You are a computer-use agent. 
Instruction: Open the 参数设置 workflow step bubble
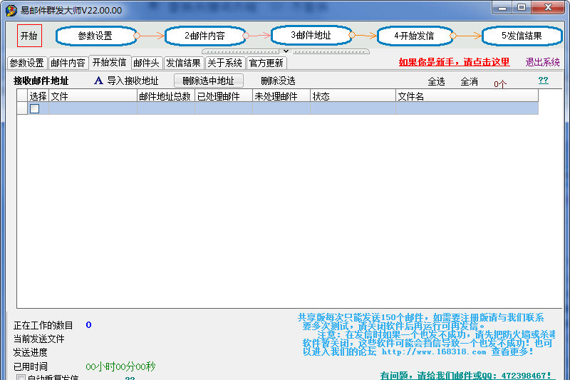96,36
